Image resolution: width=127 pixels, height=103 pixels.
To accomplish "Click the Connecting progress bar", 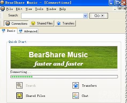I will pyautogui.click(x=64, y=77).
